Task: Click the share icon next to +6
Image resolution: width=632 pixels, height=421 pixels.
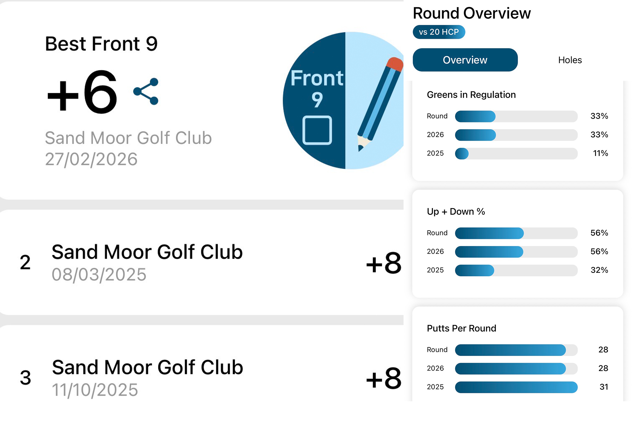Action: pyautogui.click(x=145, y=92)
